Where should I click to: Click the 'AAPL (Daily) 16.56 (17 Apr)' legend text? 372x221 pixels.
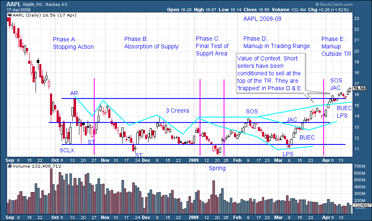click(x=45, y=15)
